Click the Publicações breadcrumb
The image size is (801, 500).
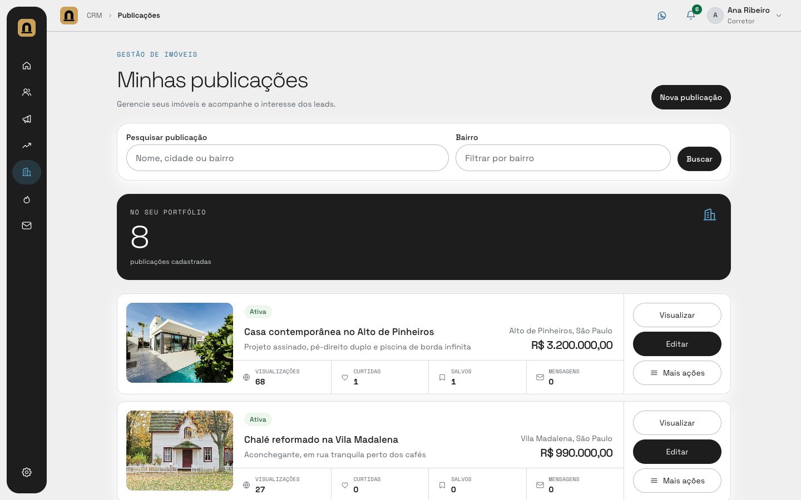point(139,16)
